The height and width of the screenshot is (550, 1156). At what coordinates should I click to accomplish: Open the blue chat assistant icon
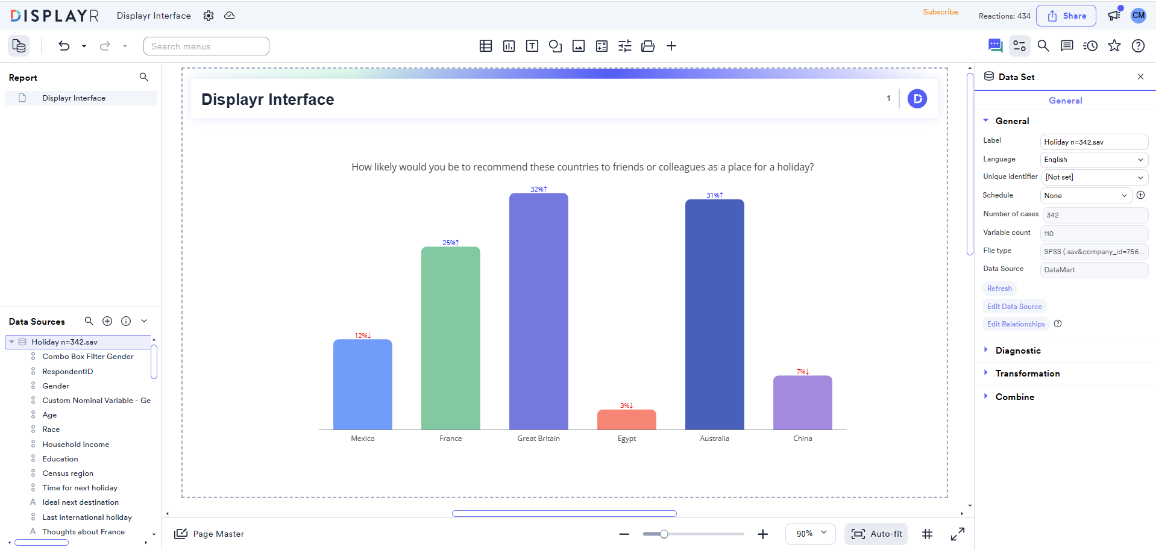995,45
